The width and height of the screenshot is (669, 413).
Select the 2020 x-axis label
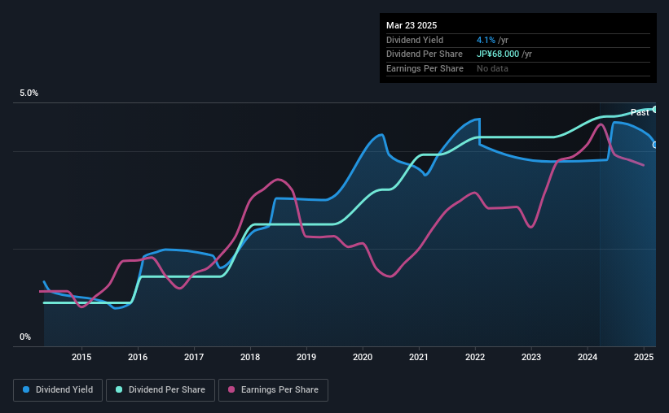363,357
